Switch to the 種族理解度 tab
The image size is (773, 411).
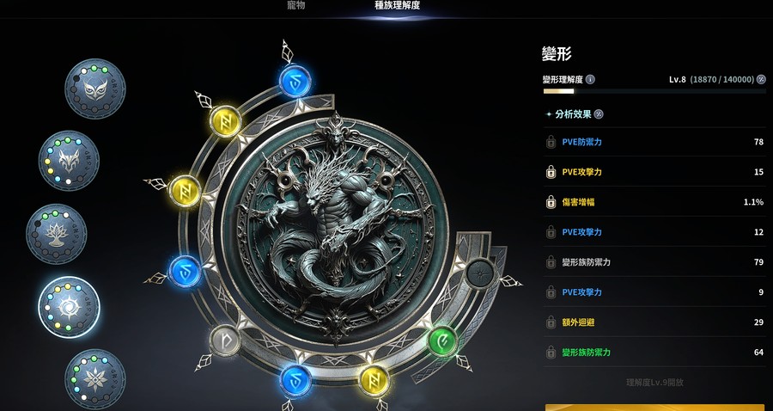click(398, 5)
